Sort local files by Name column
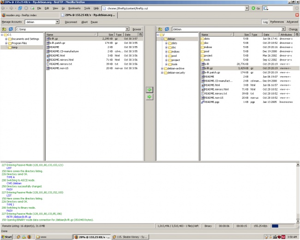This screenshot has width=300, height=240. coord(72,35)
